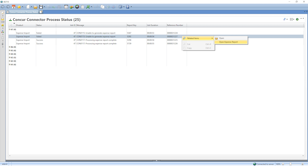Screen dimensions: 308x166
Task: Click the sidebar clipboard list icon
Action: pos(3,38)
